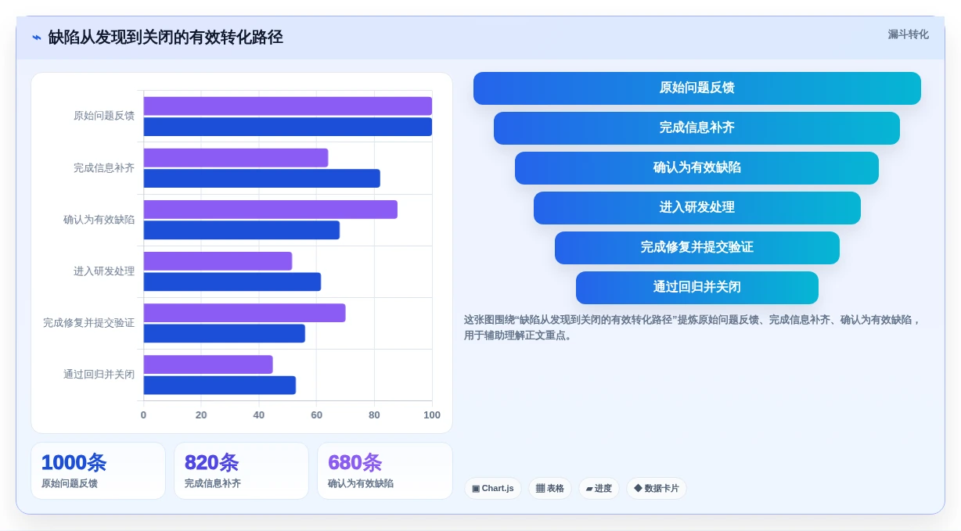
Task: Click the blue bar for 原始问题反馈
Action: (287, 127)
